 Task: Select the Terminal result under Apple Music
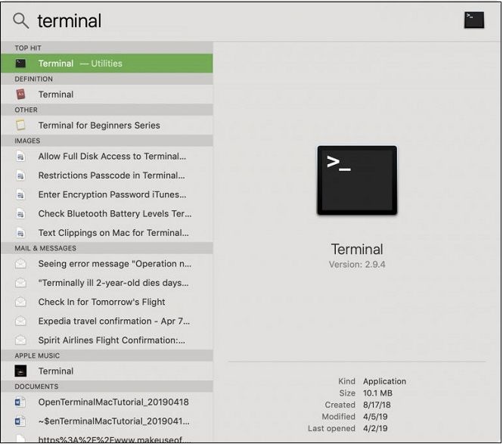click(107, 371)
